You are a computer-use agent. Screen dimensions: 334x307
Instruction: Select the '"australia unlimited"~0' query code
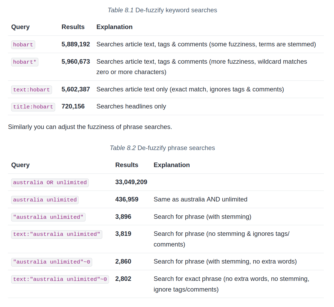(x=51, y=262)
